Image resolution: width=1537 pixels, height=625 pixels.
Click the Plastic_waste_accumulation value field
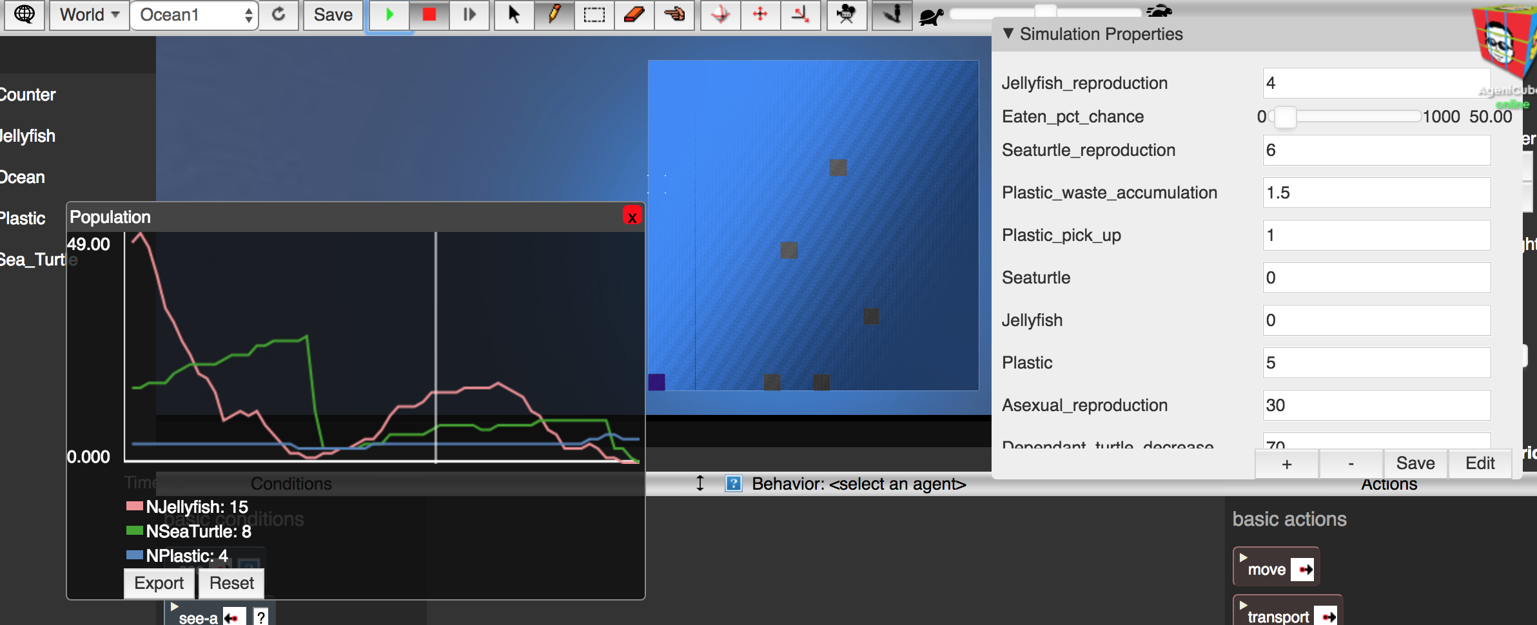click(x=1376, y=193)
